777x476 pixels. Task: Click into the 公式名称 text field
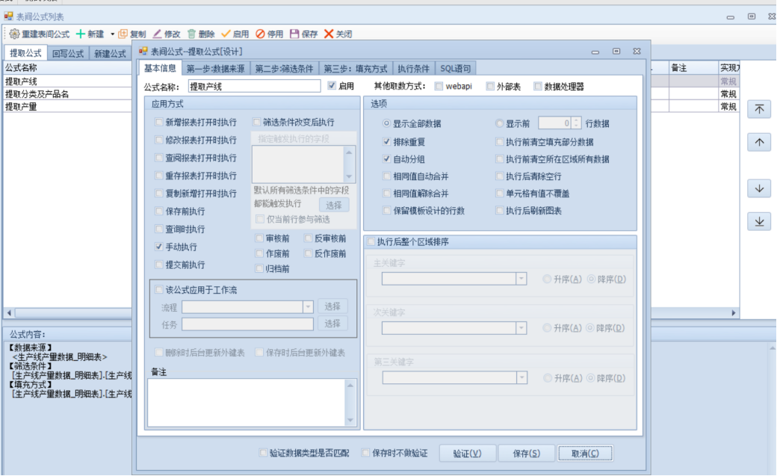(x=254, y=86)
